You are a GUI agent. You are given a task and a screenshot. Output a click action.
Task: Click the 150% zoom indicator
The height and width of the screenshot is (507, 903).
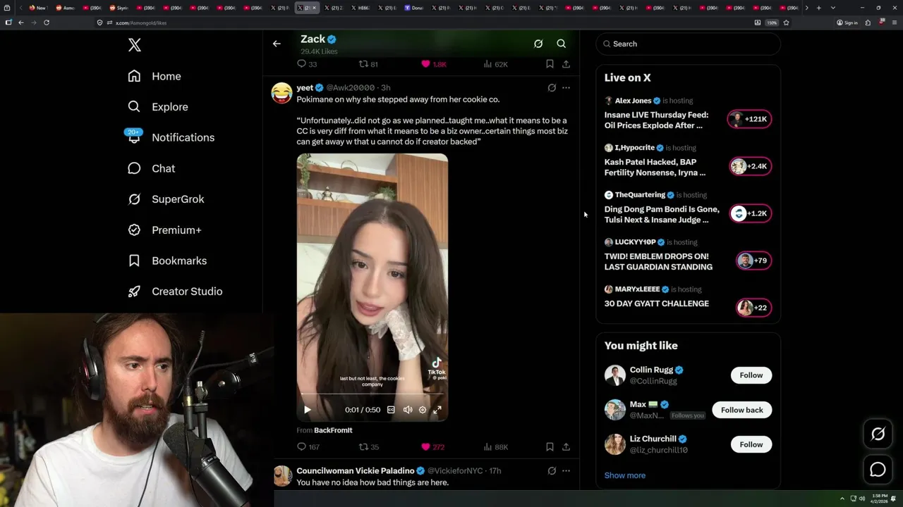(x=772, y=23)
